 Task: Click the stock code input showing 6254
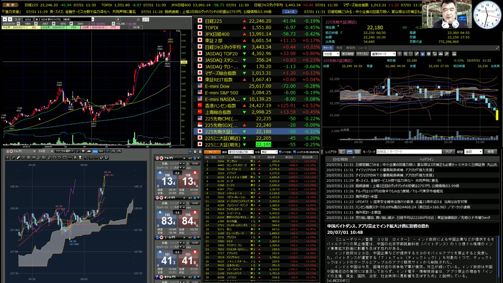point(28,19)
